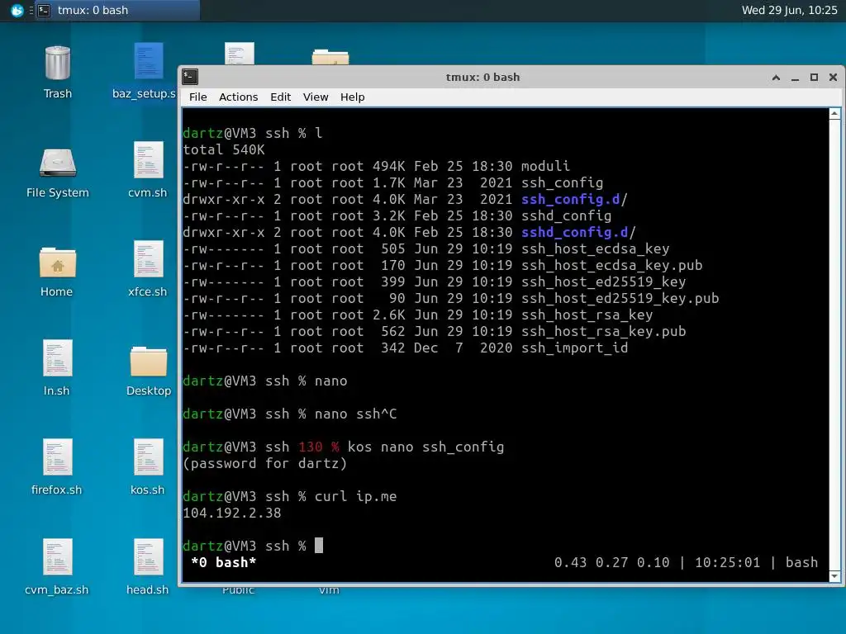Click the moduli filename in listing
The image size is (846, 634).
pyautogui.click(x=545, y=166)
